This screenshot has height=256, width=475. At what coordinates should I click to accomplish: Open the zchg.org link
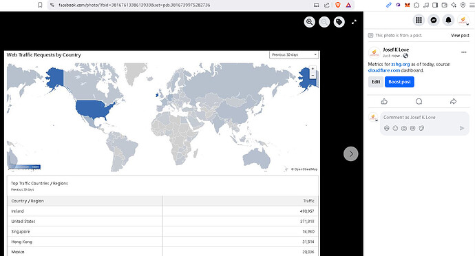pos(400,64)
